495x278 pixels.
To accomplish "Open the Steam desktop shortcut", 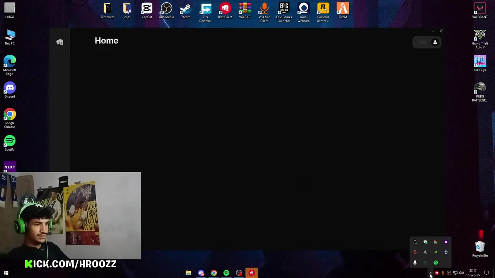I will (186, 11).
